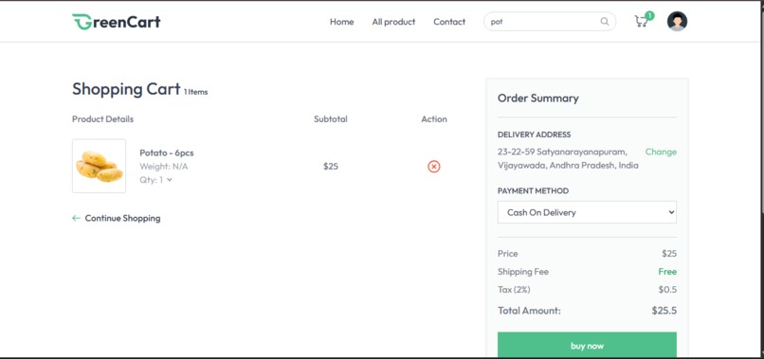The width and height of the screenshot is (764, 359).
Task: Click Continue Shopping link
Action: click(122, 218)
